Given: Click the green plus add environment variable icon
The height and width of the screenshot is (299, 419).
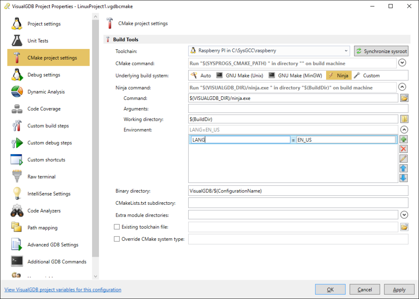Looking at the screenshot, I should pos(403,140).
